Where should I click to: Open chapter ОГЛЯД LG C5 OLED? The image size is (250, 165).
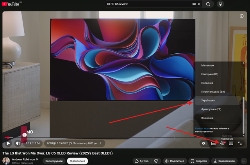[74, 143]
